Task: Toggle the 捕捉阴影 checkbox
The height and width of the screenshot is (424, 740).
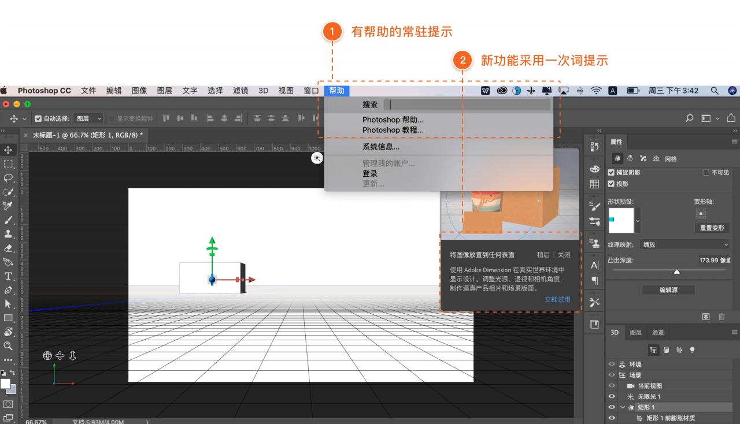Action: (x=611, y=172)
